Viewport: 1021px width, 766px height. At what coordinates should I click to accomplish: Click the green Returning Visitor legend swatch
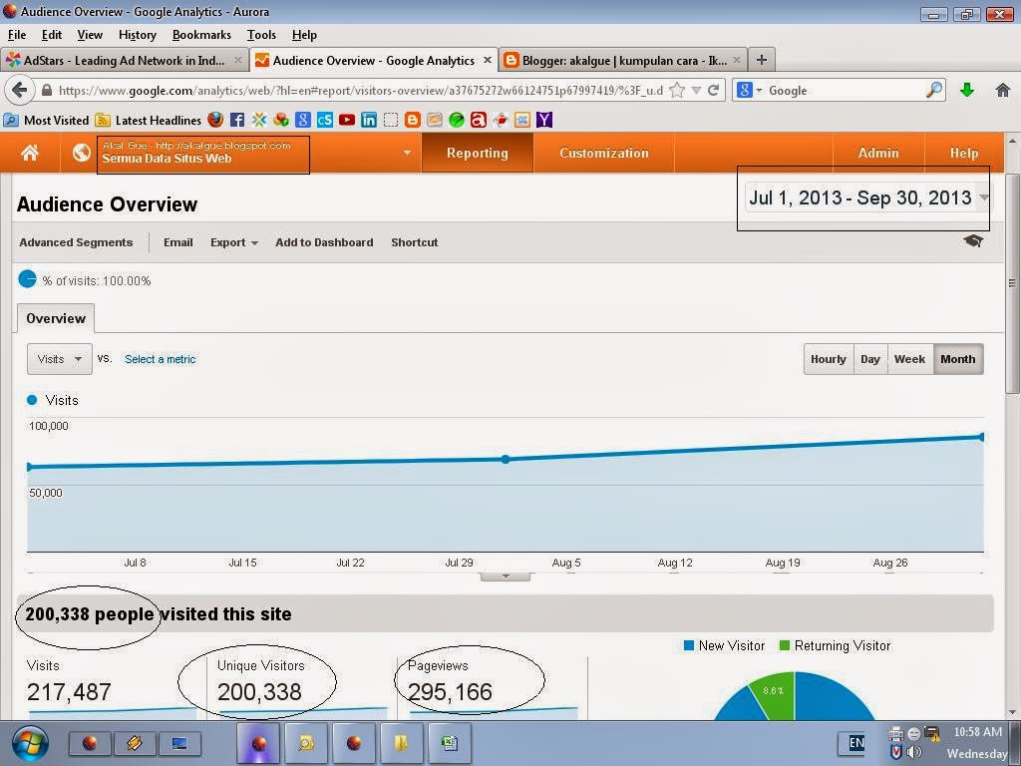pyautogui.click(x=785, y=645)
